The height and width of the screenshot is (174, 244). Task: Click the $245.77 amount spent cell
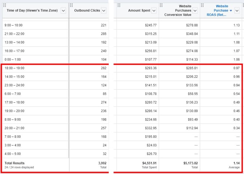point(150,25)
